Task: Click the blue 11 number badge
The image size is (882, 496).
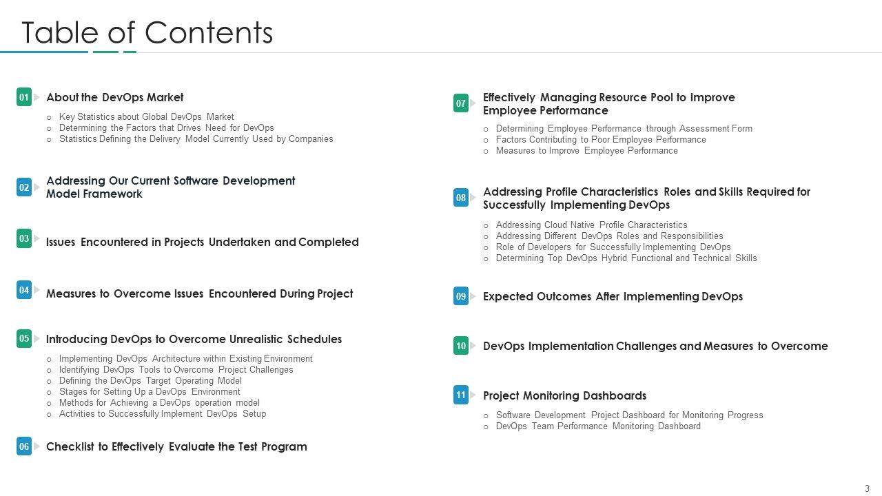Action: 461,395
